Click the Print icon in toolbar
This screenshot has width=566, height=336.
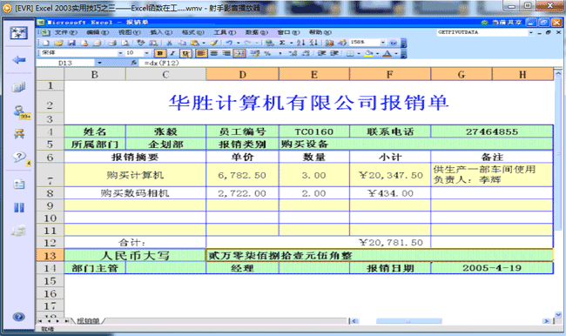[112, 43]
